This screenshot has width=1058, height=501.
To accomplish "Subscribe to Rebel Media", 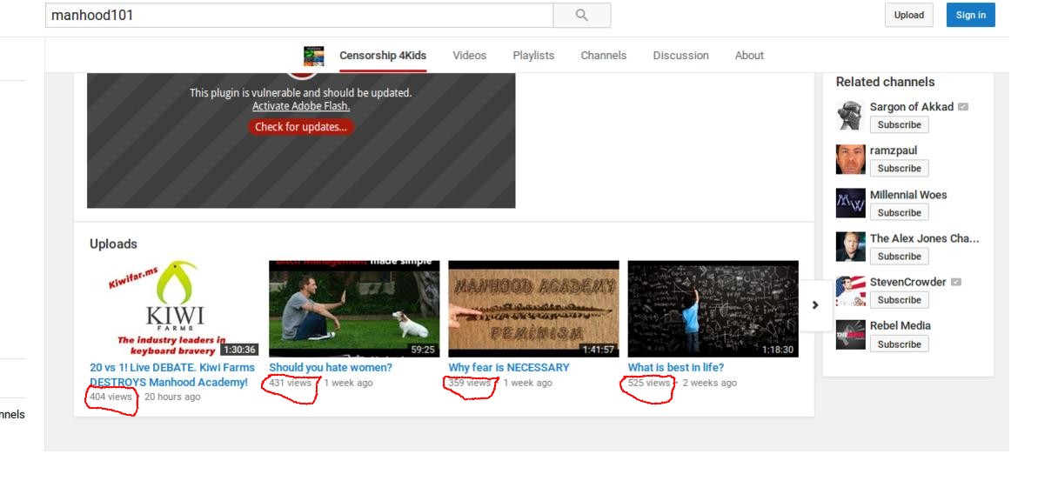I will (x=899, y=344).
